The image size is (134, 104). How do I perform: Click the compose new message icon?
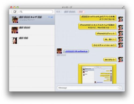pyautogui.click(x=15, y=12)
